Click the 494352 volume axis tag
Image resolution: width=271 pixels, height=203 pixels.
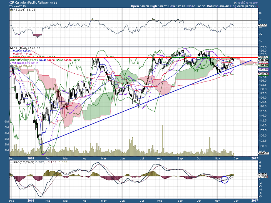264,153
